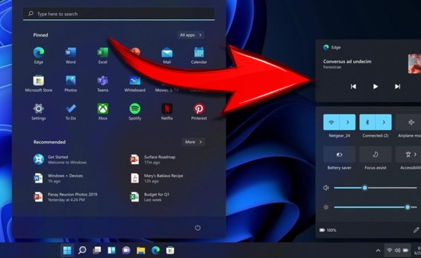Expand the Wi-Fi networks list arrow

[x=348, y=122]
